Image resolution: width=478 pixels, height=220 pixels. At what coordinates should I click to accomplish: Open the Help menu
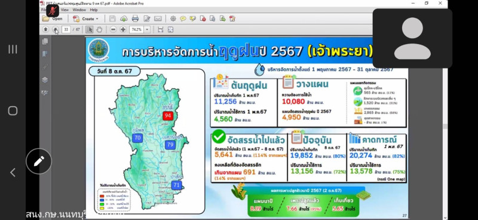pos(94,10)
